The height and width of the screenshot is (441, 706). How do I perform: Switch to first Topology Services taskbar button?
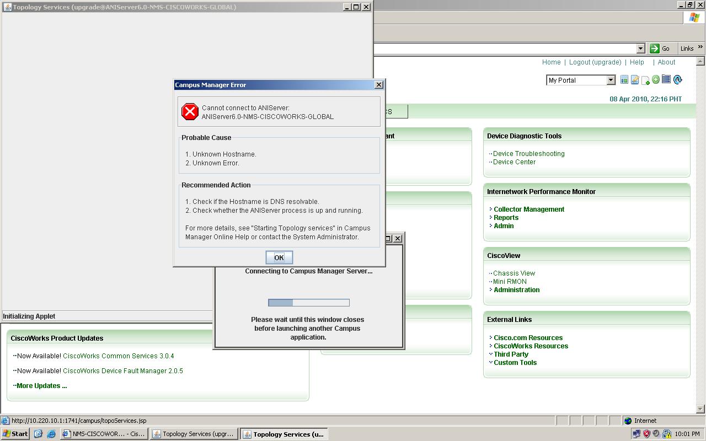pos(194,434)
